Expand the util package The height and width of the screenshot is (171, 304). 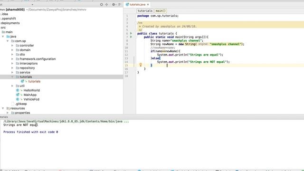coord(12,85)
